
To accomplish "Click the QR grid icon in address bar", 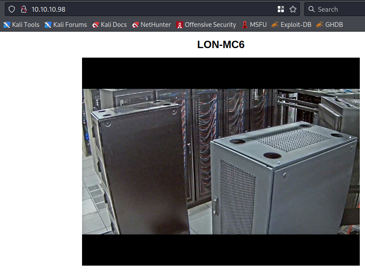I will pyautogui.click(x=281, y=9).
